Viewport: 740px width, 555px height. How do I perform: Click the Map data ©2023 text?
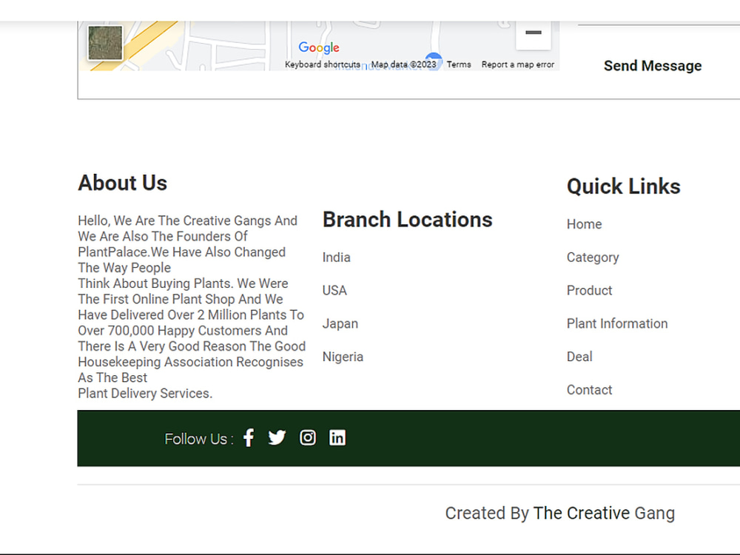(403, 64)
